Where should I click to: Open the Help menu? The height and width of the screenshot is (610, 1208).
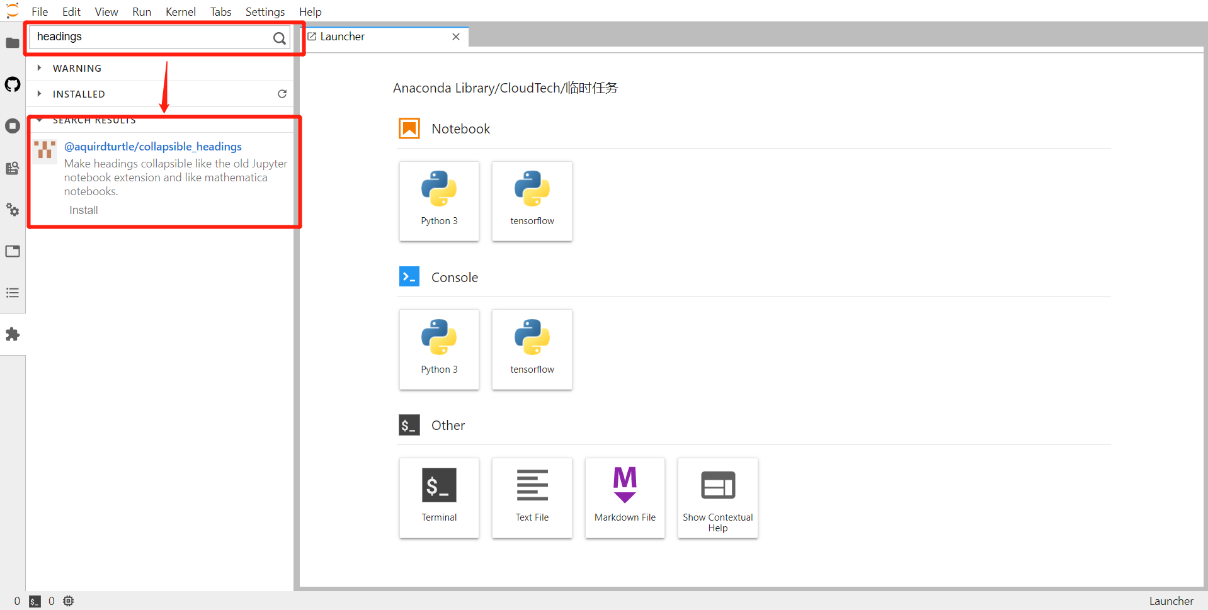311,12
